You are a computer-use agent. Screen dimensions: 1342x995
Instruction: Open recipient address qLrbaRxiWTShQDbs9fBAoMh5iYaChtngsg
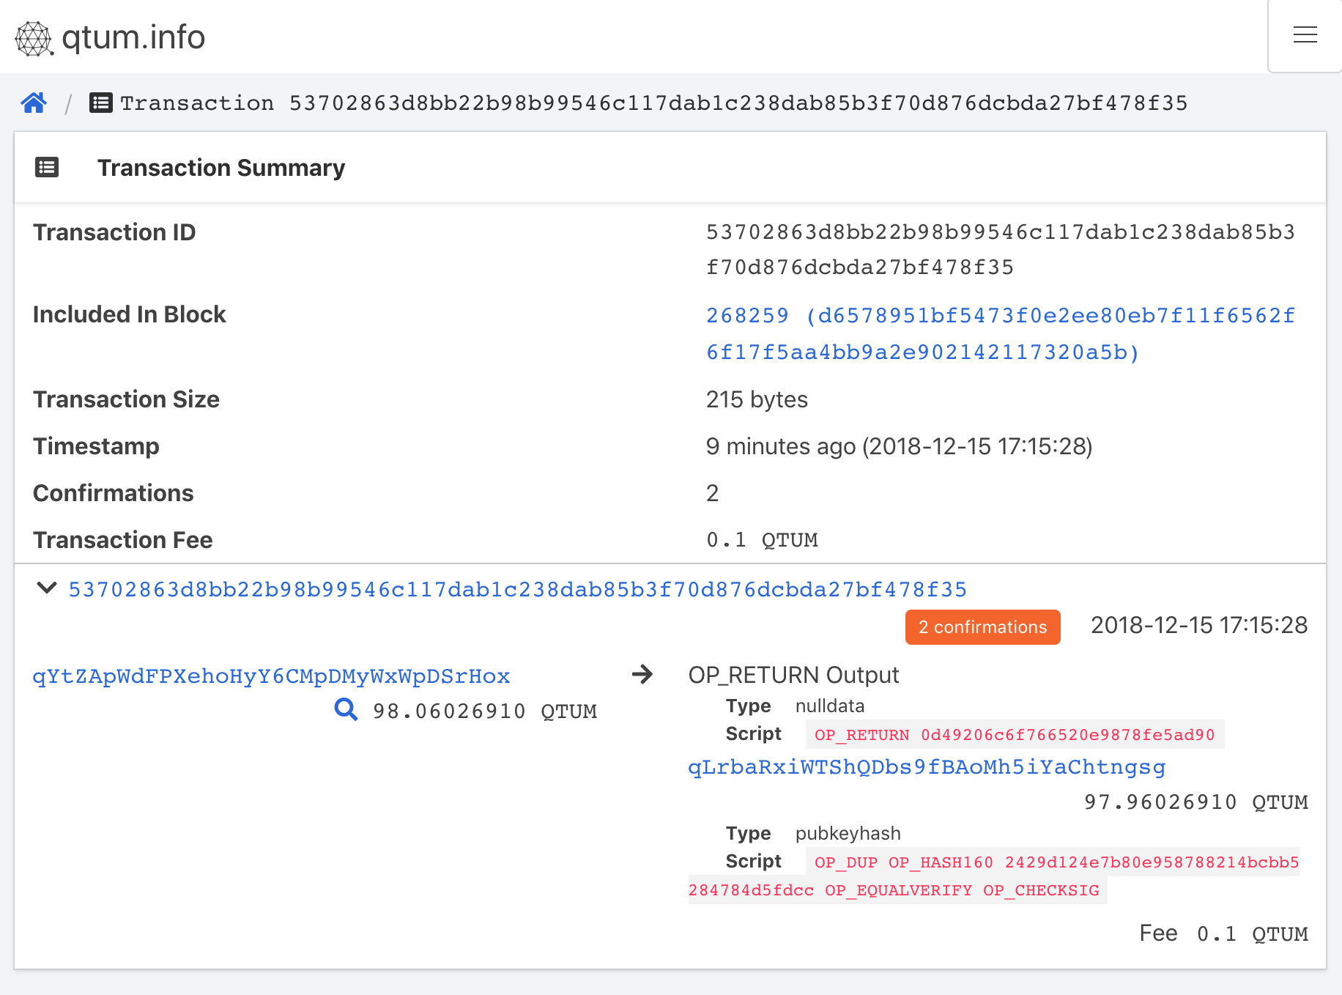927,767
